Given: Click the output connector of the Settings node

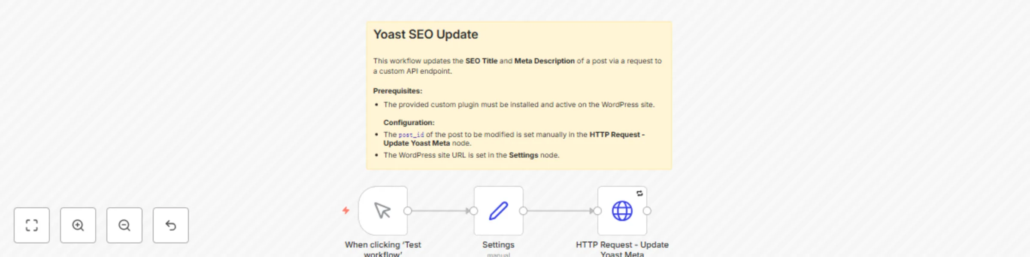Looking at the screenshot, I should pyautogui.click(x=523, y=211).
